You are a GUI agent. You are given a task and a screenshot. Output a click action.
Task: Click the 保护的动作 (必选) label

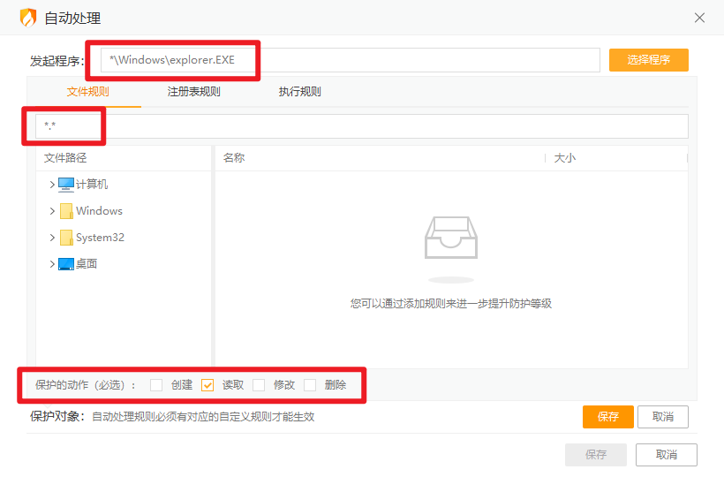coord(86,385)
